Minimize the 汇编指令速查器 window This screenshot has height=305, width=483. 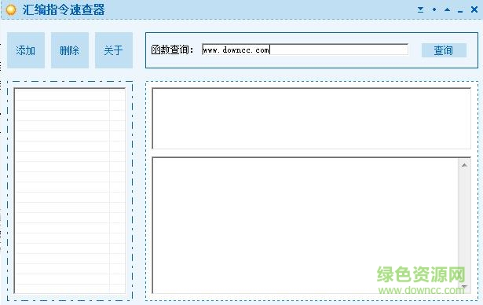point(460,11)
